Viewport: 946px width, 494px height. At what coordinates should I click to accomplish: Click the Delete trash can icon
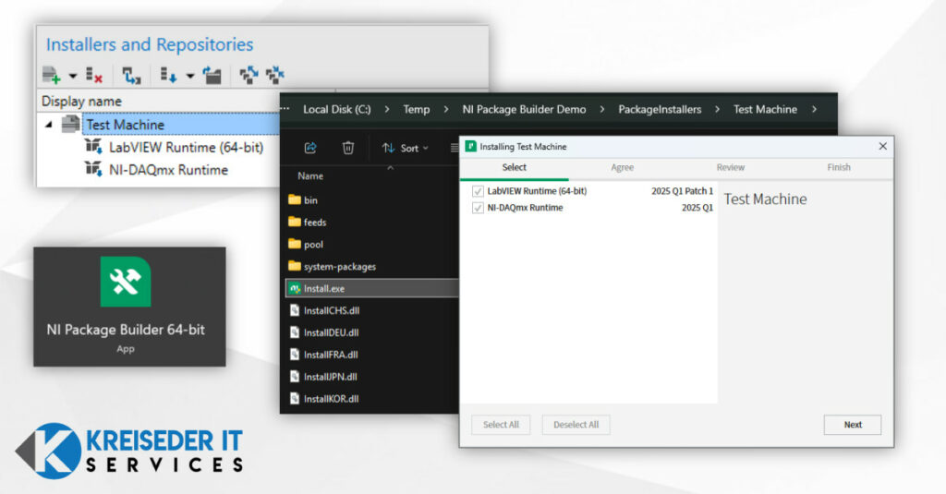coord(348,148)
